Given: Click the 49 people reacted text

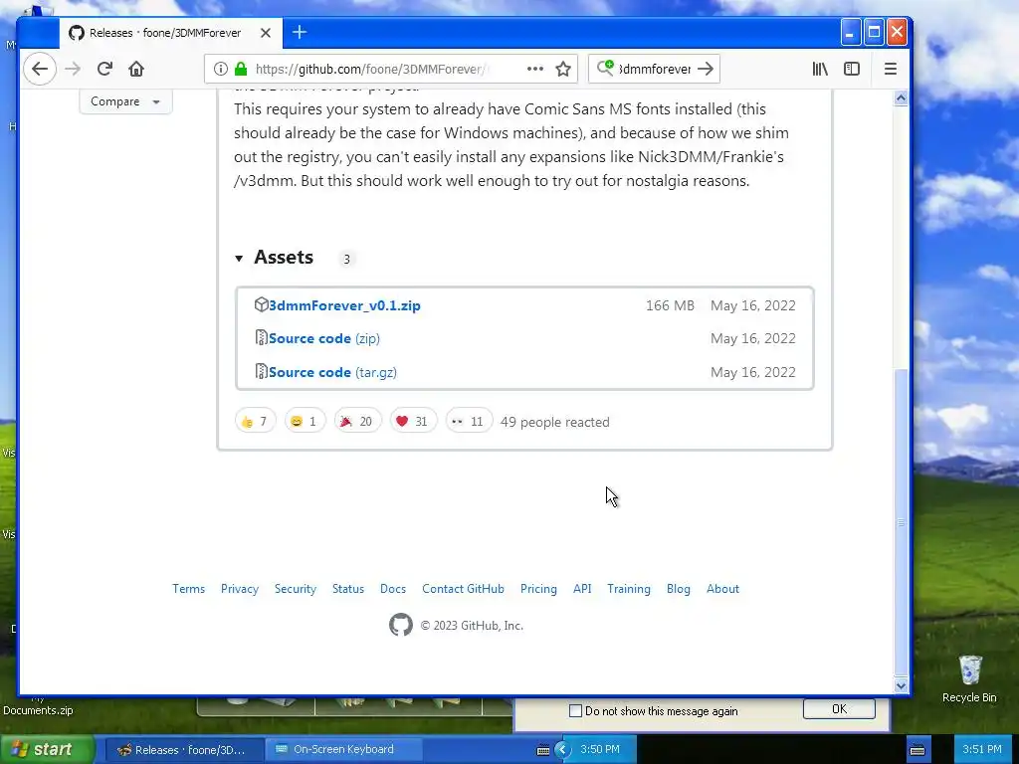Looking at the screenshot, I should point(555,422).
